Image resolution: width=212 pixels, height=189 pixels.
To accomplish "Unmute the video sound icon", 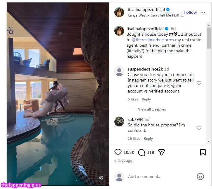I will click(x=101, y=178).
